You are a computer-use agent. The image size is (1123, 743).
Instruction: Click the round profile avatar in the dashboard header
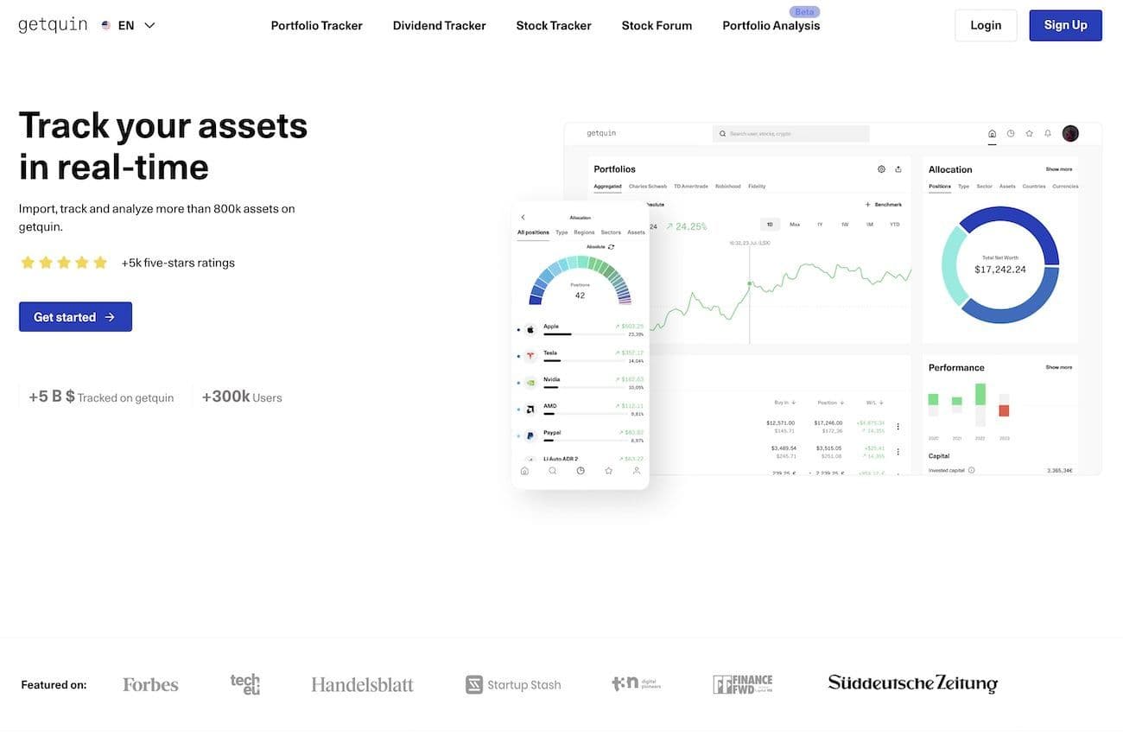[1070, 133]
